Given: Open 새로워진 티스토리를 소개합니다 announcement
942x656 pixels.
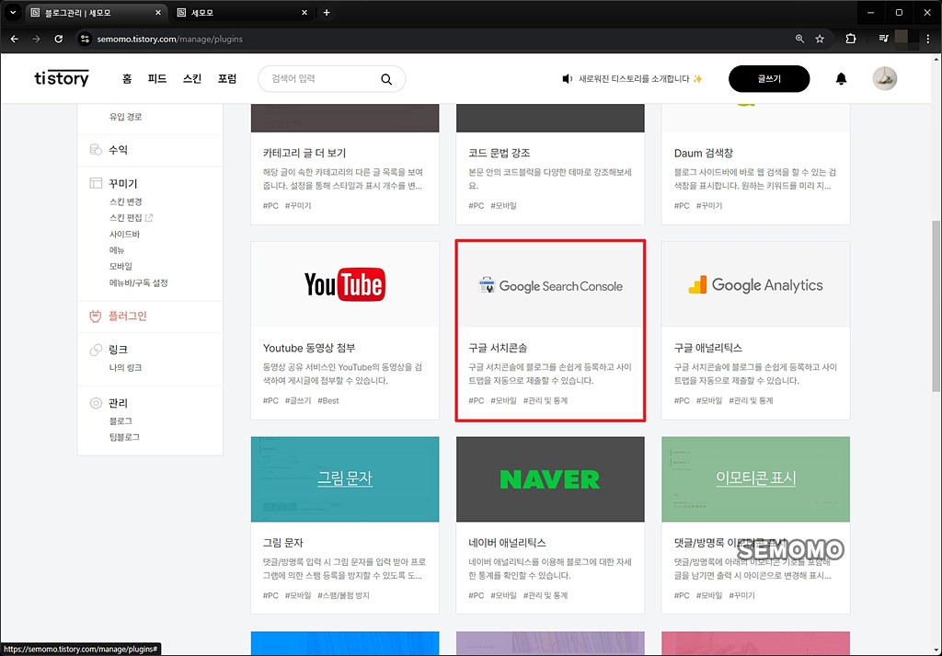Looking at the screenshot, I should point(634,79).
